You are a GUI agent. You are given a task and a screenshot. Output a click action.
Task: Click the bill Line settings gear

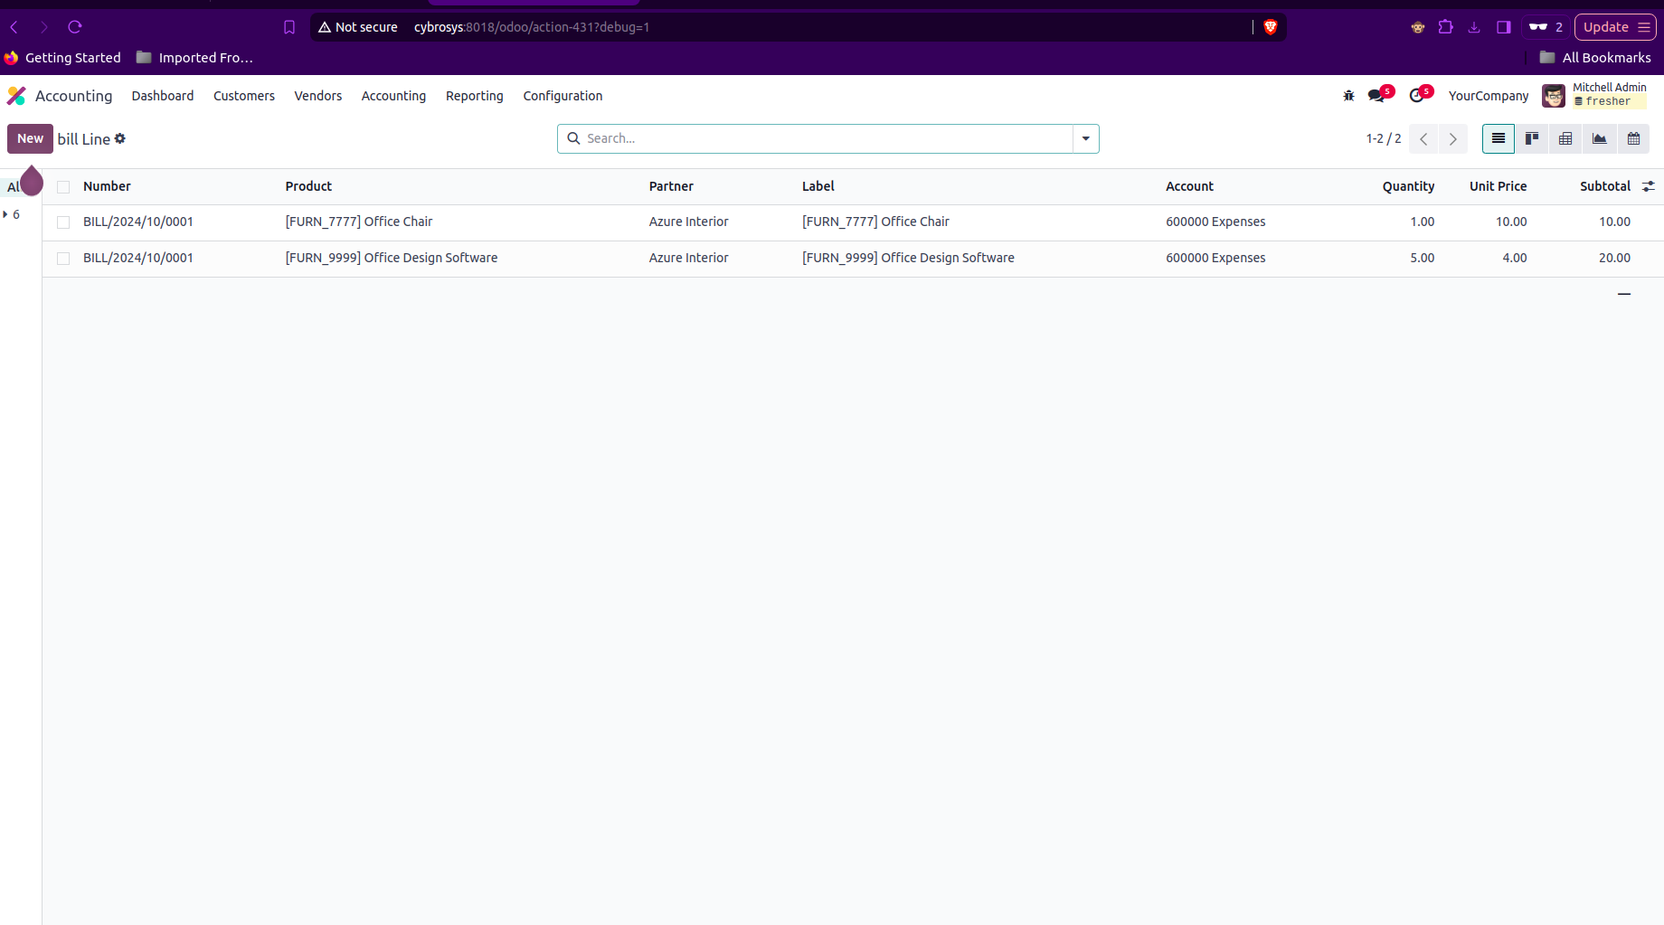pos(120,138)
